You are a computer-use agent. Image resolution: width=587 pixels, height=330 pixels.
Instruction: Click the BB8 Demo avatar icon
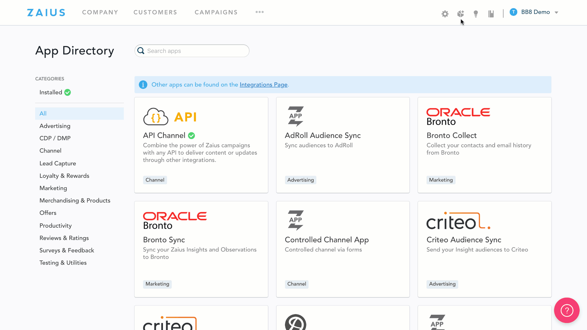click(x=513, y=12)
